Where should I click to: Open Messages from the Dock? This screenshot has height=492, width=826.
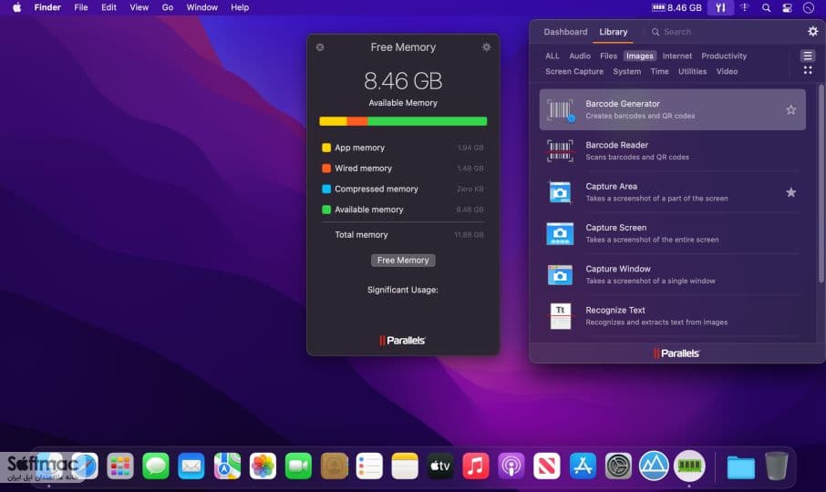[x=156, y=466]
